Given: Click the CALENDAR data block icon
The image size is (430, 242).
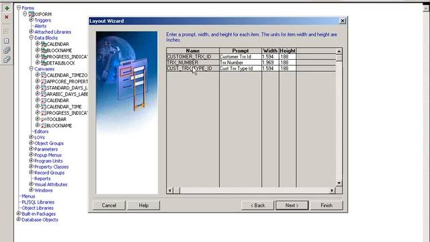Looking at the screenshot, I should [x=44, y=44].
